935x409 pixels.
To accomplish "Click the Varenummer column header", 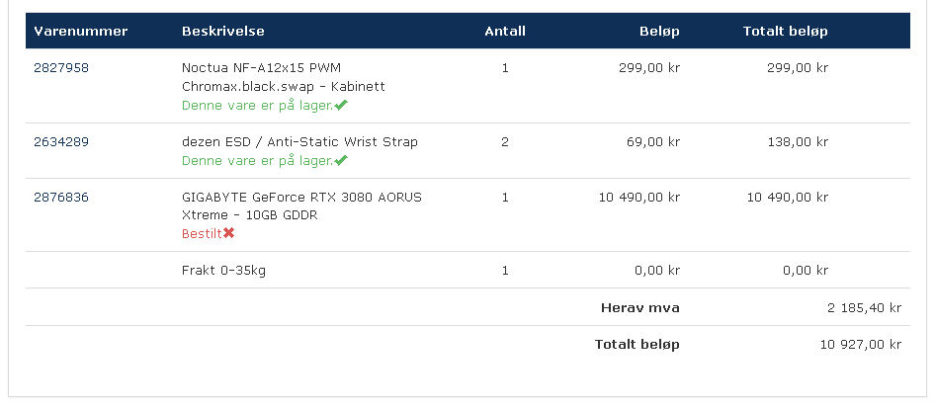I will coord(80,31).
